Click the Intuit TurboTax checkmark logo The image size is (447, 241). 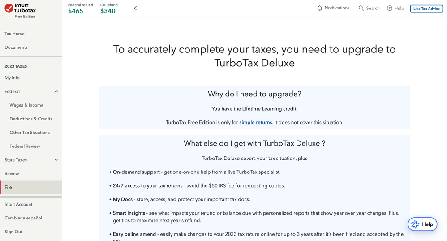tap(9, 8)
